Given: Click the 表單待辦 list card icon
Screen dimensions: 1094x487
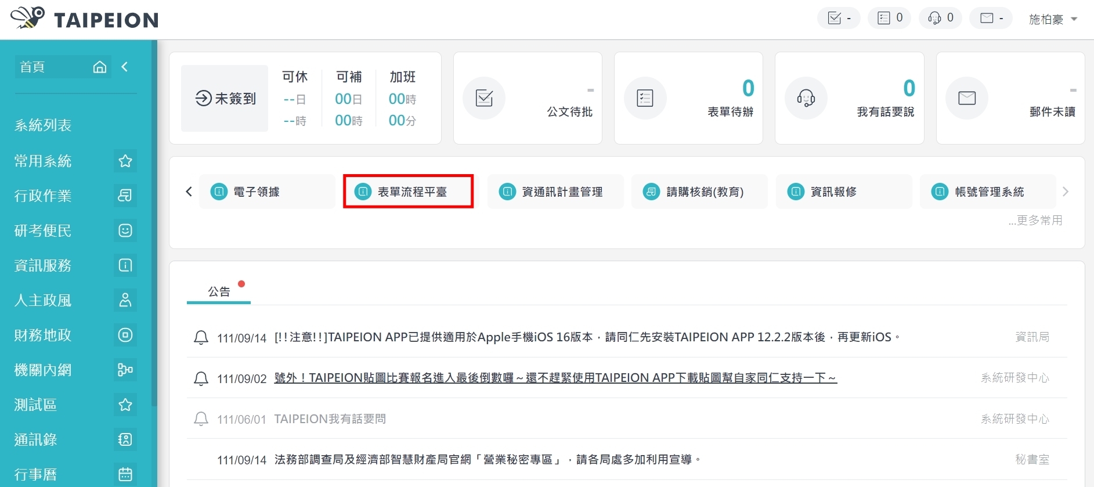Looking at the screenshot, I should point(645,98).
